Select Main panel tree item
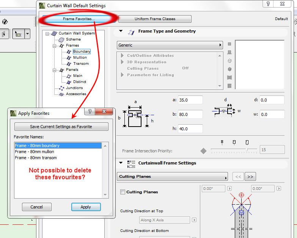 (78, 76)
